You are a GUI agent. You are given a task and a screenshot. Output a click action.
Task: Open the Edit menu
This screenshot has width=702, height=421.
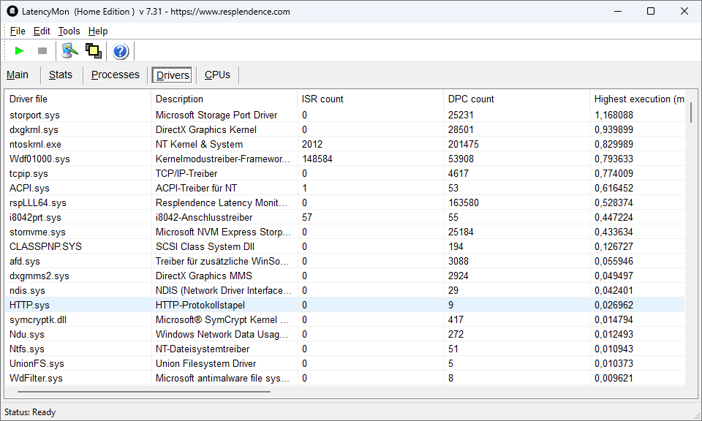[42, 31]
